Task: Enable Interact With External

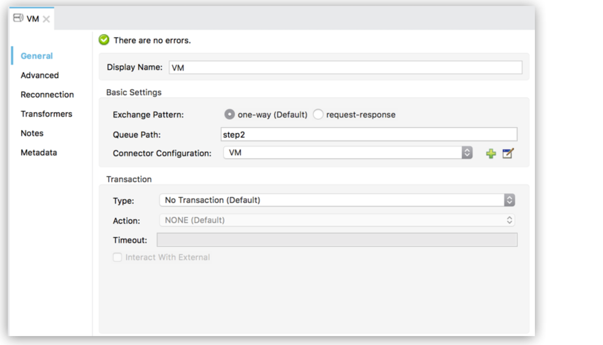Action: 117,257
